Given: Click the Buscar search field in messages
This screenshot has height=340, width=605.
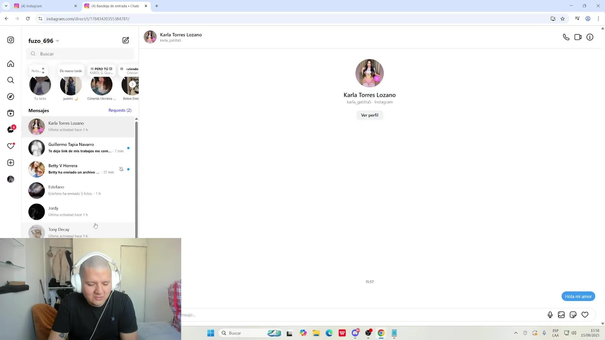Looking at the screenshot, I should pos(80,54).
